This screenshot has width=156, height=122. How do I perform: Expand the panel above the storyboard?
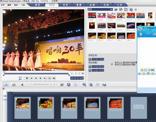pos(4,89)
